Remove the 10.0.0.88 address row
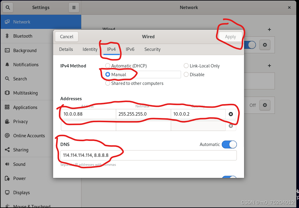The height and width of the screenshot is (208, 299). click(x=231, y=114)
